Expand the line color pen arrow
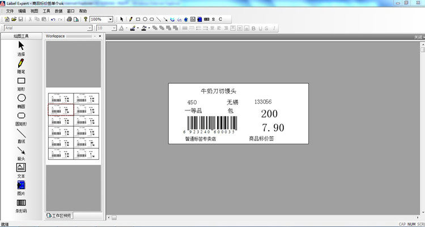The image size is (425, 227). click(x=138, y=28)
